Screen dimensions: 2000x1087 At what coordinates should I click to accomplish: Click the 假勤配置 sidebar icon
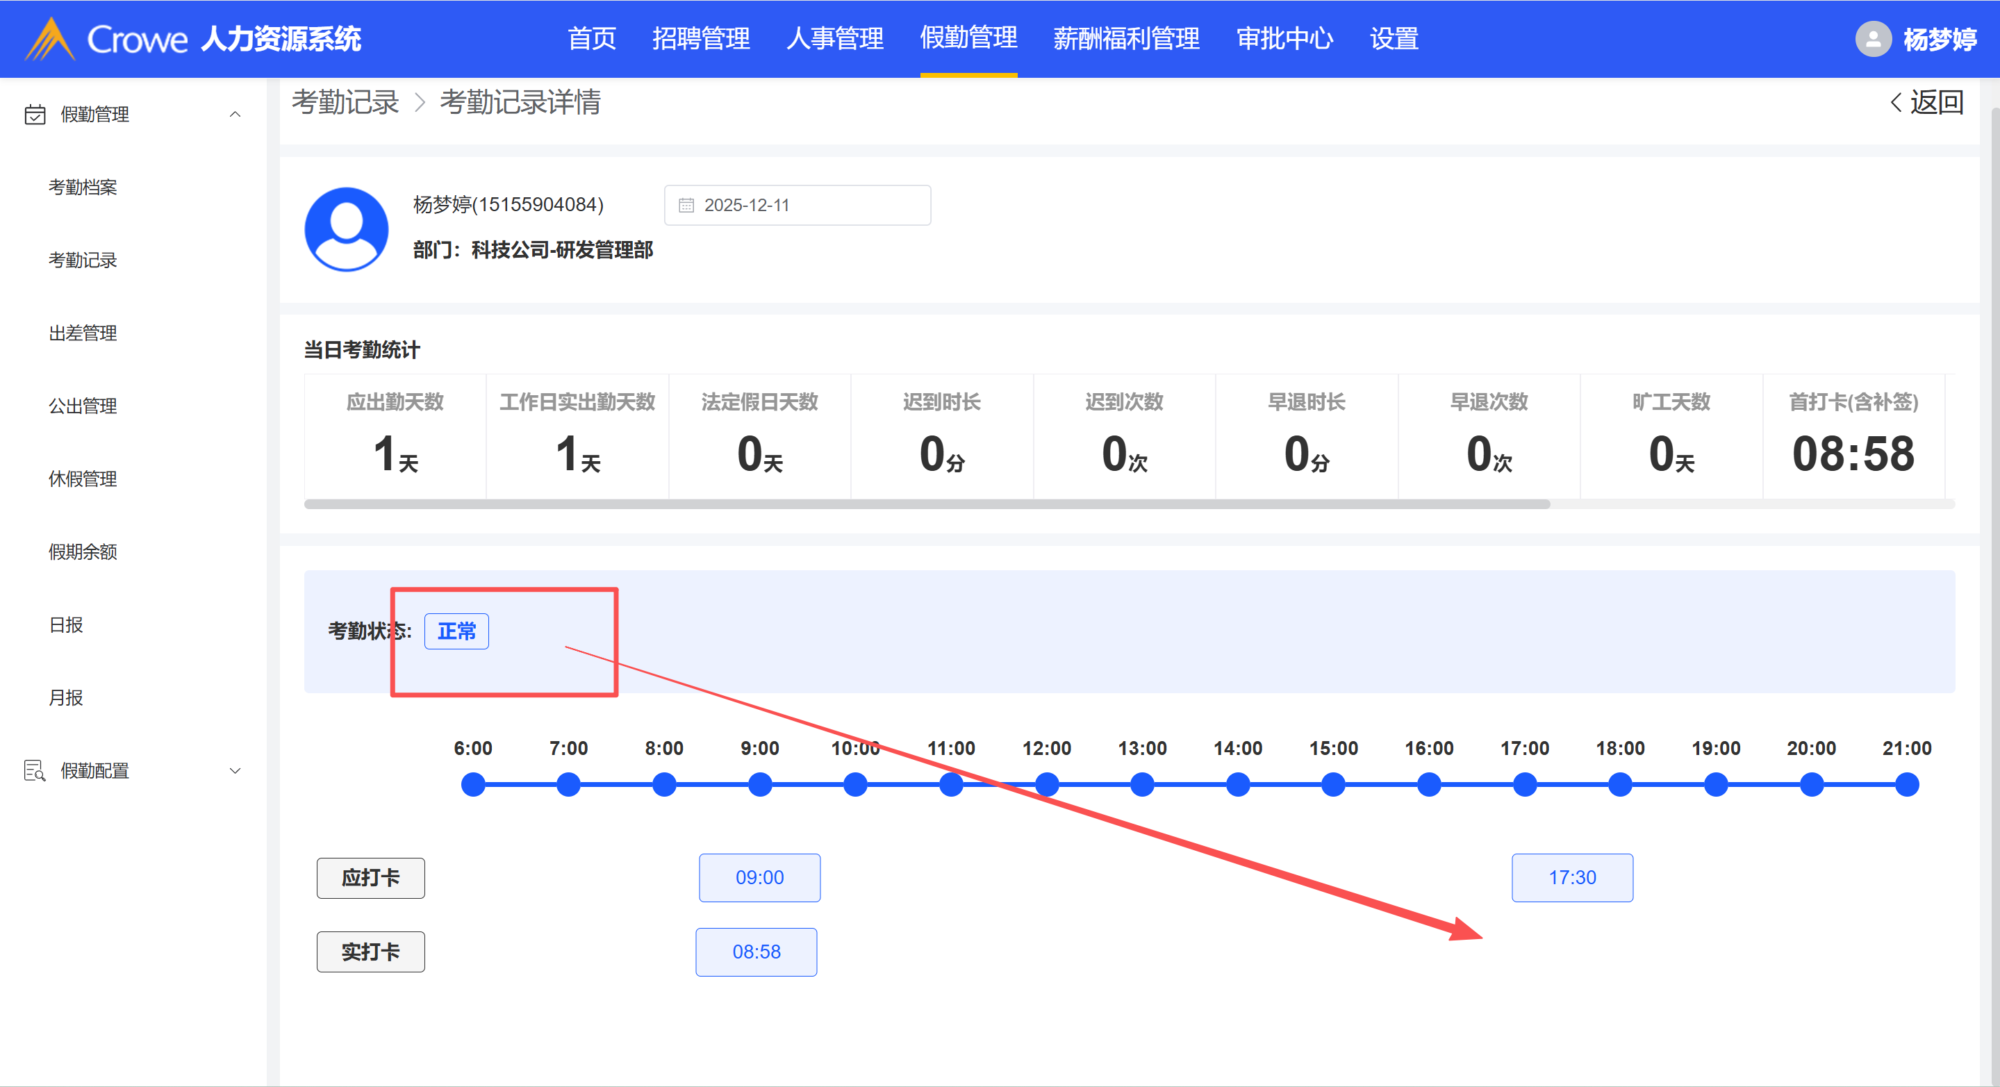(35, 770)
